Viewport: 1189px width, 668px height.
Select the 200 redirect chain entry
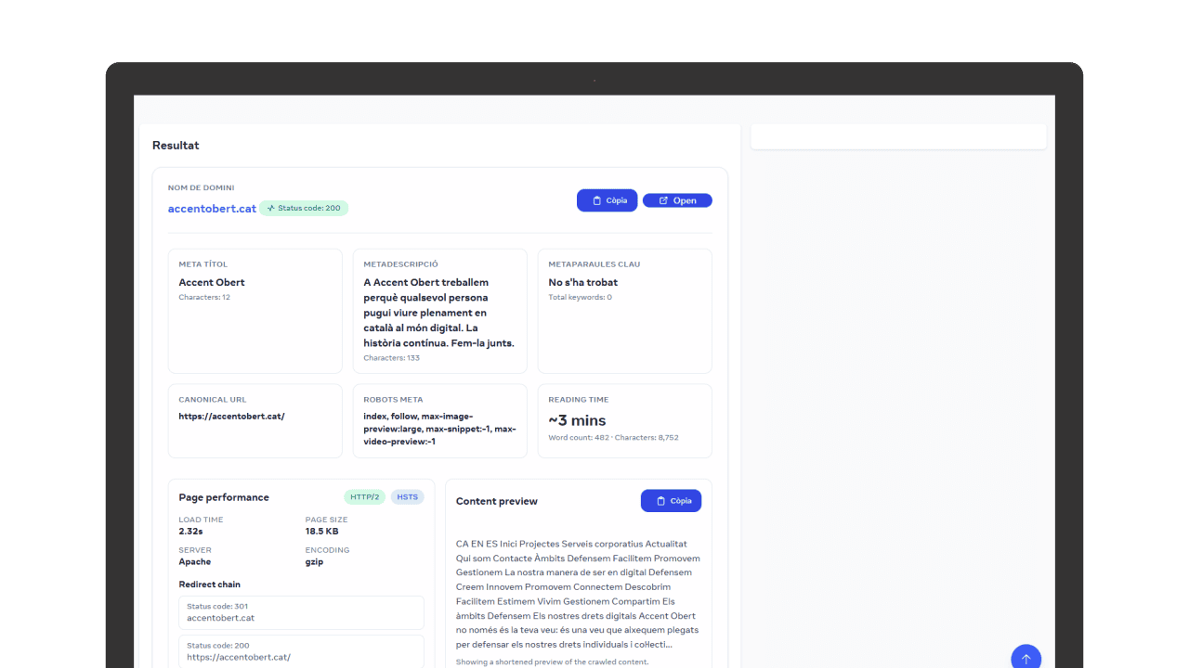[x=301, y=651]
